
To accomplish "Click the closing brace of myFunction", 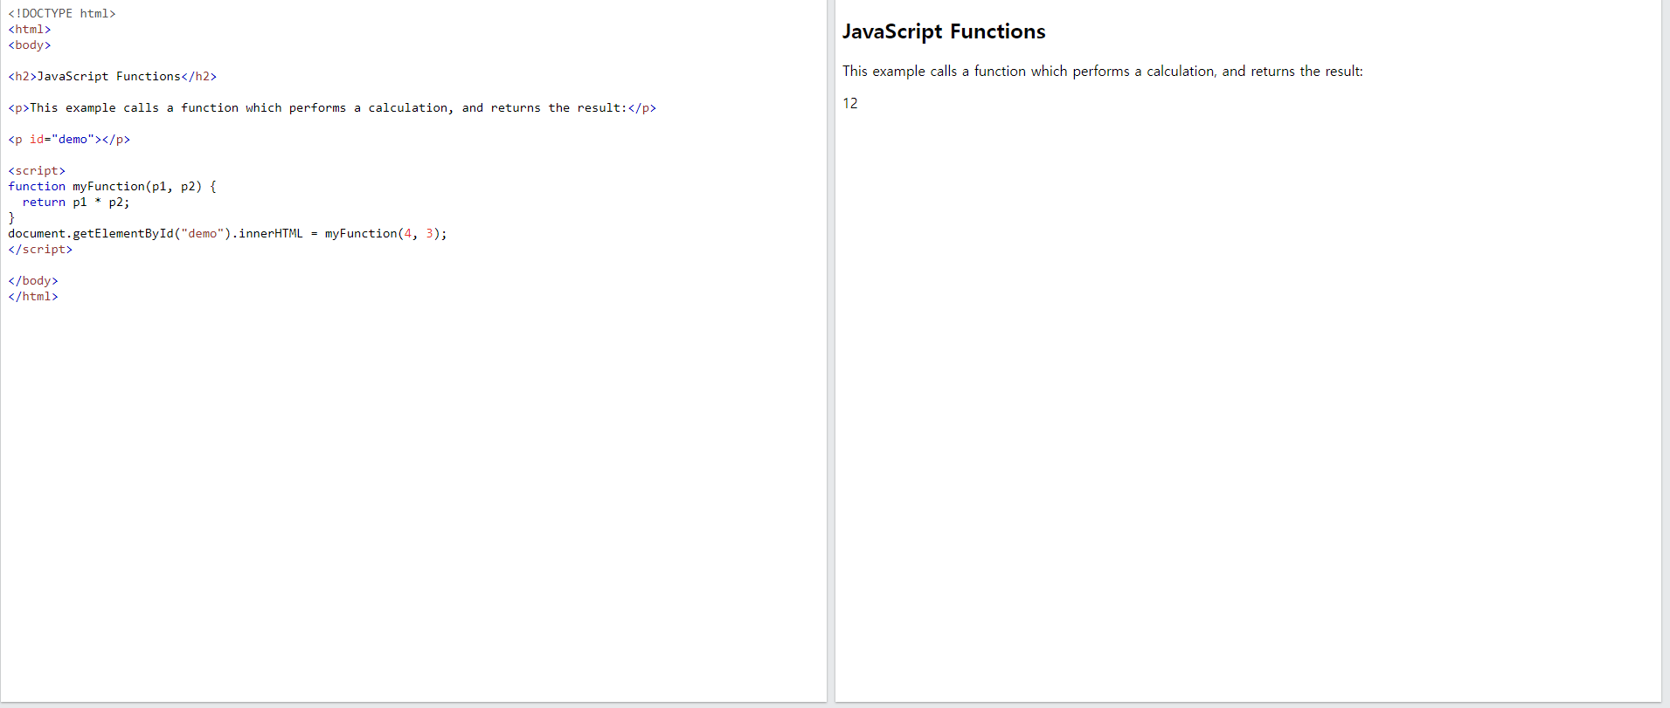I will 11,217.
